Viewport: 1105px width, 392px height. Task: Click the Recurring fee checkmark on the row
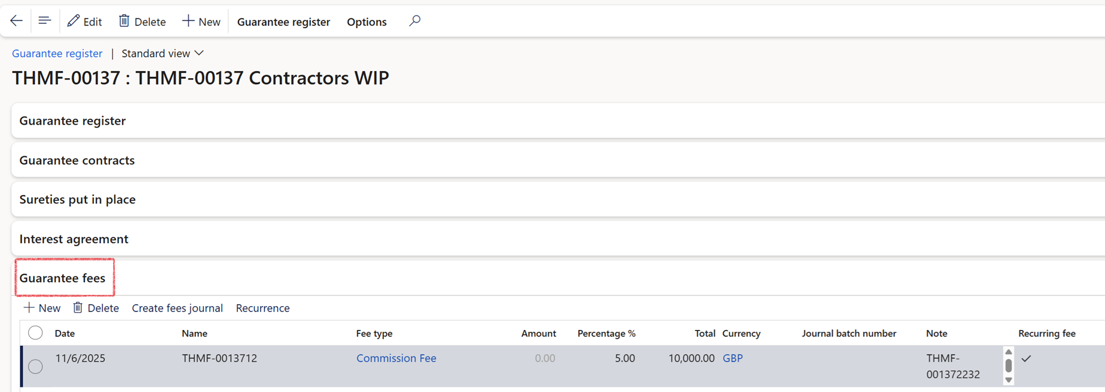coord(1027,360)
